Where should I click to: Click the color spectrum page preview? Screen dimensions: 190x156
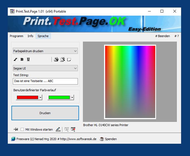(x=130, y=82)
